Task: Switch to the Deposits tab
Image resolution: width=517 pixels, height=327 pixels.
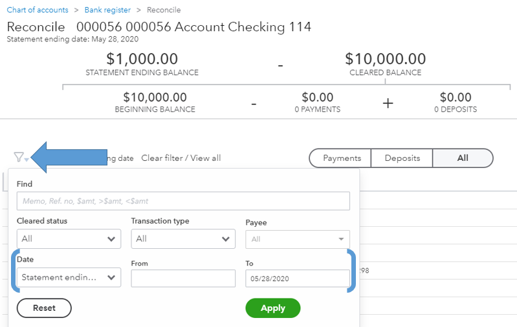Action: (402, 158)
